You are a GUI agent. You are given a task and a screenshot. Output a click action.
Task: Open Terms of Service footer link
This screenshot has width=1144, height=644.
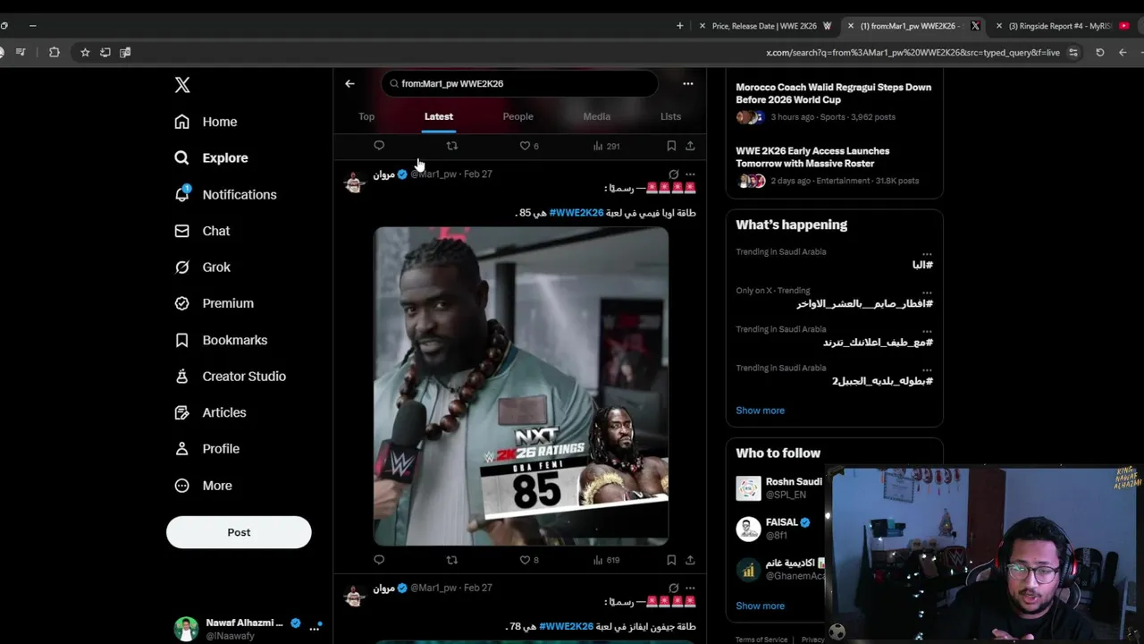tap(761, 640)
